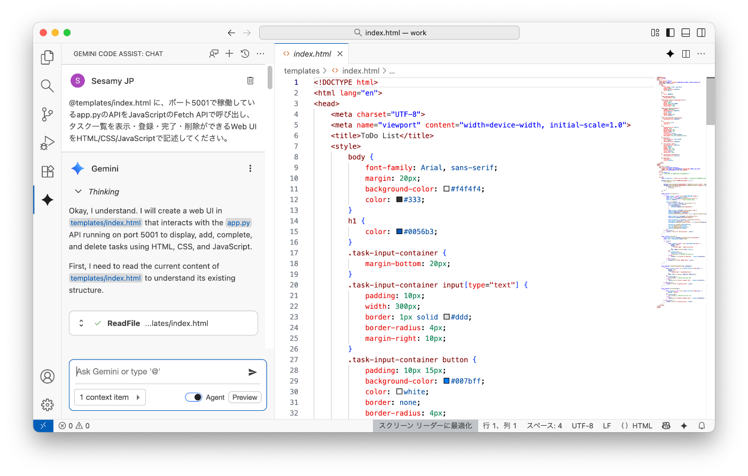Click the Gemini sparkle in editor toolbar
This screenshot has width=748, height=476.
[671, 53]
